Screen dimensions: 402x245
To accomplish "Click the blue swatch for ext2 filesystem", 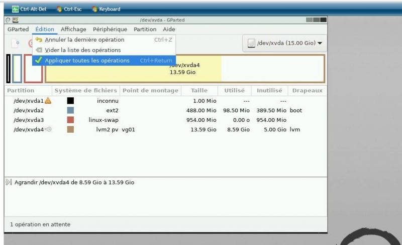I will coord(70,110).
